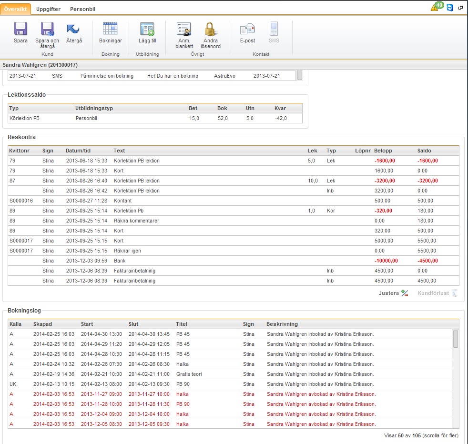Click the TeamViewer remote support icon

click(x=450, y=8)
